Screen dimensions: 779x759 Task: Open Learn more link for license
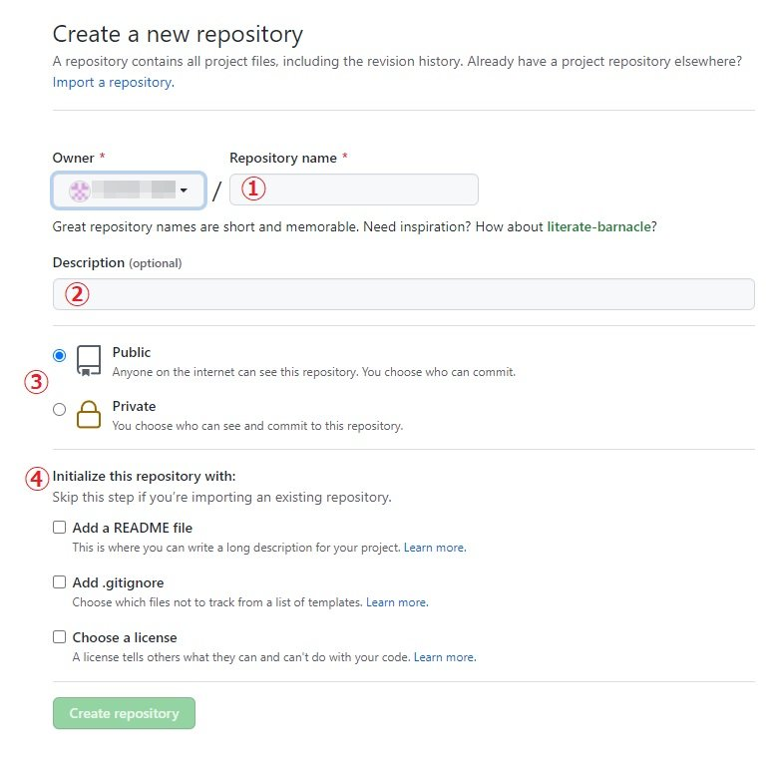coord(444,657)
